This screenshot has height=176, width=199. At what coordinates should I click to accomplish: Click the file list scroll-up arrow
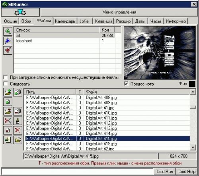tap(193, 92)
